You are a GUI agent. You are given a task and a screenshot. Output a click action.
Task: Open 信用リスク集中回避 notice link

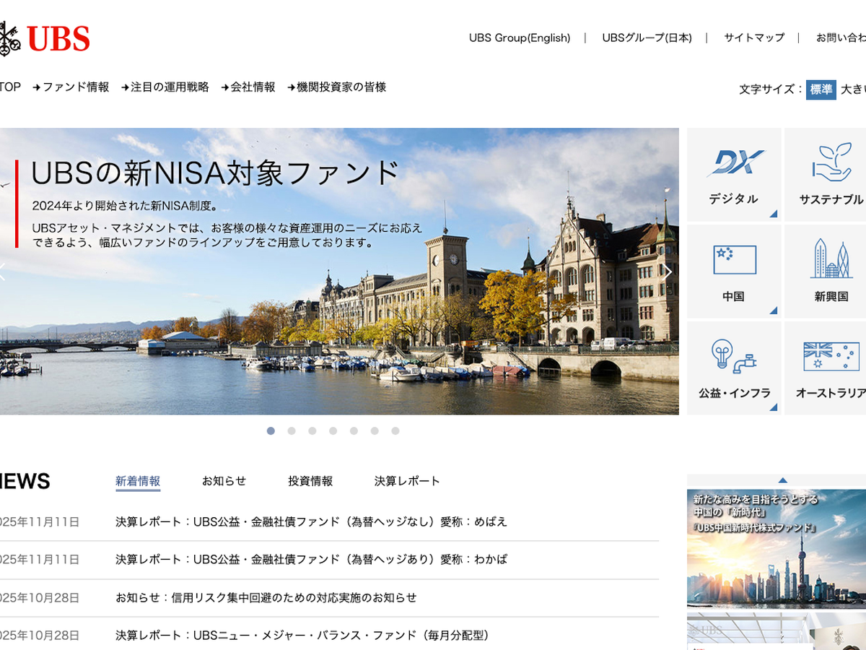click(x=266, y=598)
